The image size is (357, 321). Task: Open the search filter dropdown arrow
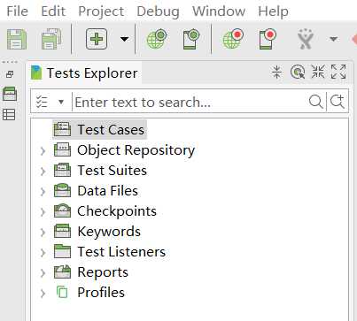pos(61,103)
